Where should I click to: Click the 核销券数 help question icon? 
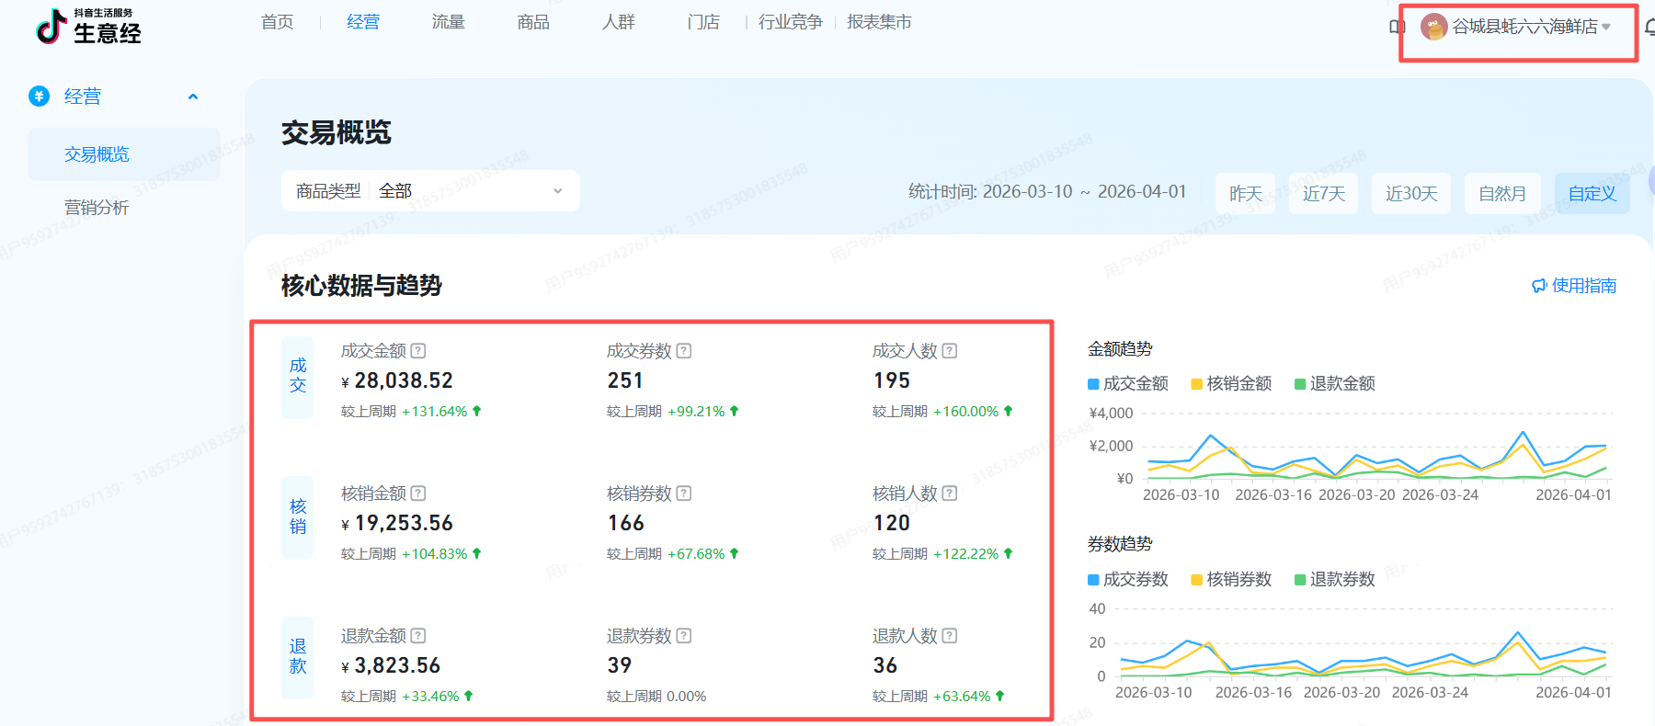pyautogui.click(x=684, y=493)
